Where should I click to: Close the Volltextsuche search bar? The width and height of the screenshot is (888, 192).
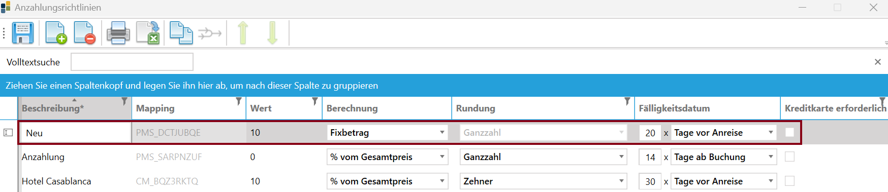[x=877, y=62]
